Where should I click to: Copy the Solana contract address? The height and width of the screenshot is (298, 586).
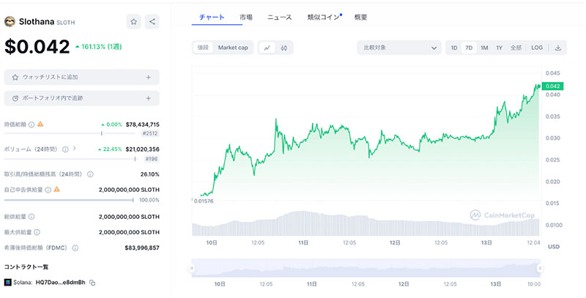coord(92,283)
